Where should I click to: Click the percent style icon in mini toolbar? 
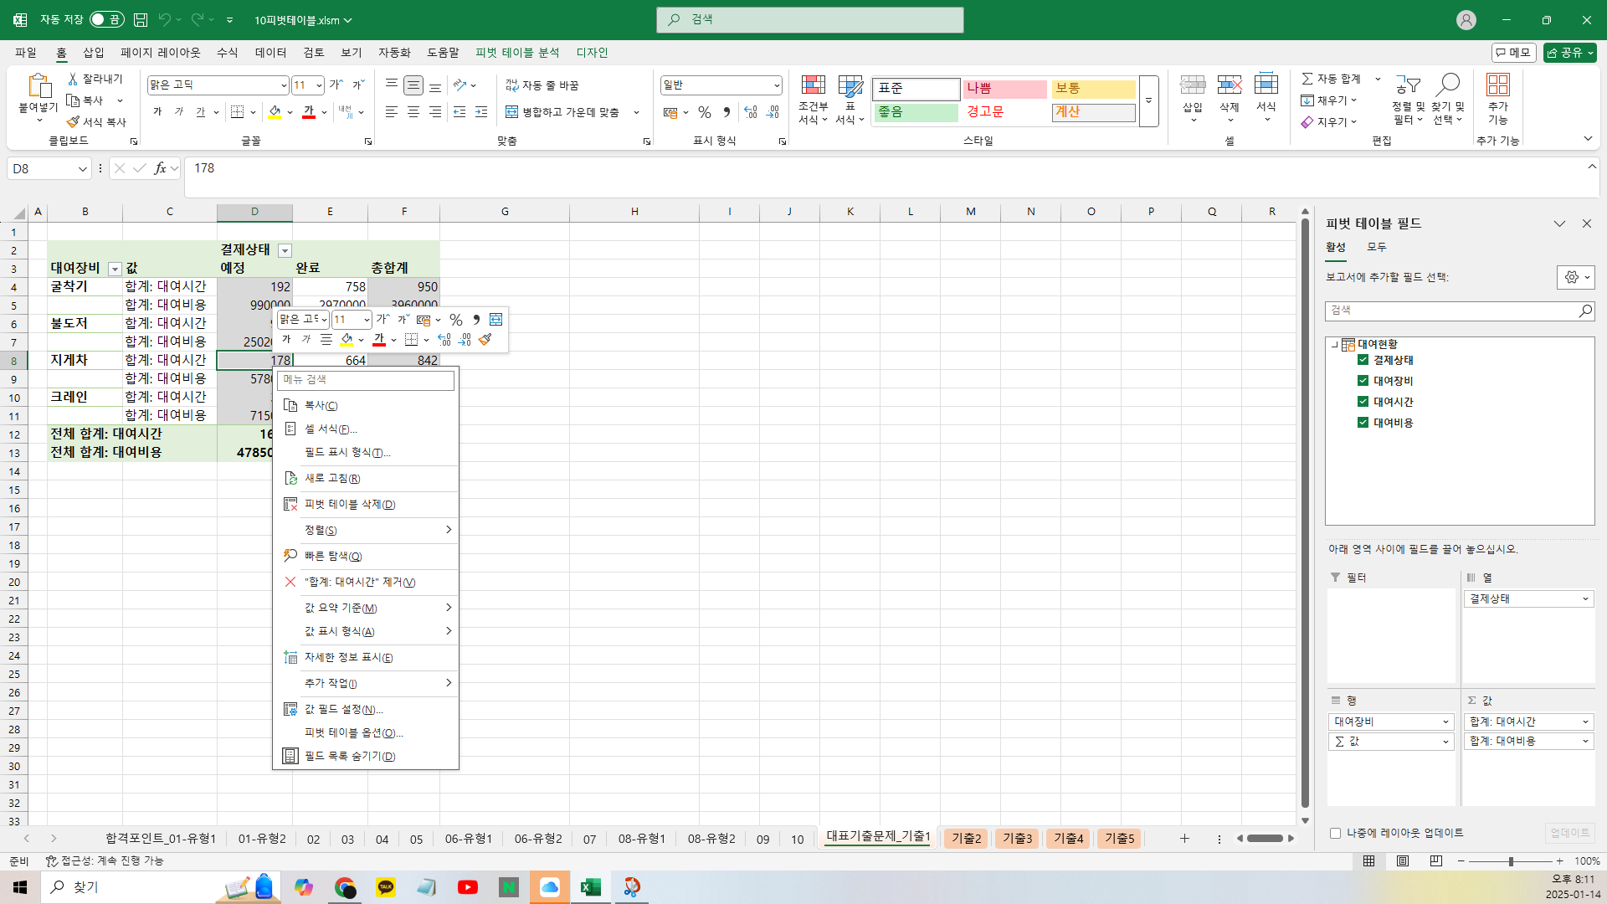[456, 320]
